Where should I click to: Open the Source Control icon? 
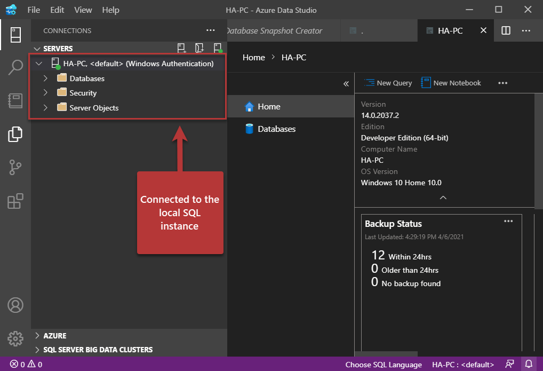pyautogui.click(x=15, y=168)
